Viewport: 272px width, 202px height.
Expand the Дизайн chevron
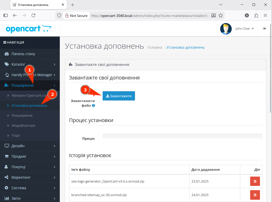point(54,146)
